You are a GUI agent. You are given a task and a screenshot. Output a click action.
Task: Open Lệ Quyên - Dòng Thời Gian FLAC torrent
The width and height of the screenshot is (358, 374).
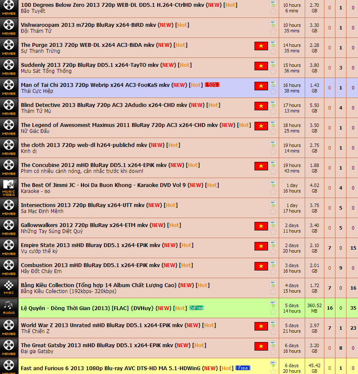click(87, 308)
